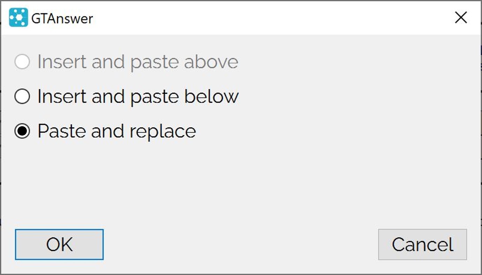Accept the selection using the OK button

[59, 244]
